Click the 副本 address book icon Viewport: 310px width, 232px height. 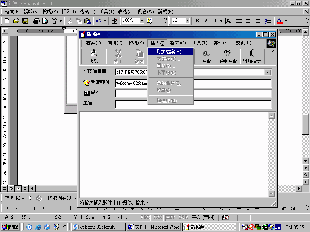click(x=86, y=93)
